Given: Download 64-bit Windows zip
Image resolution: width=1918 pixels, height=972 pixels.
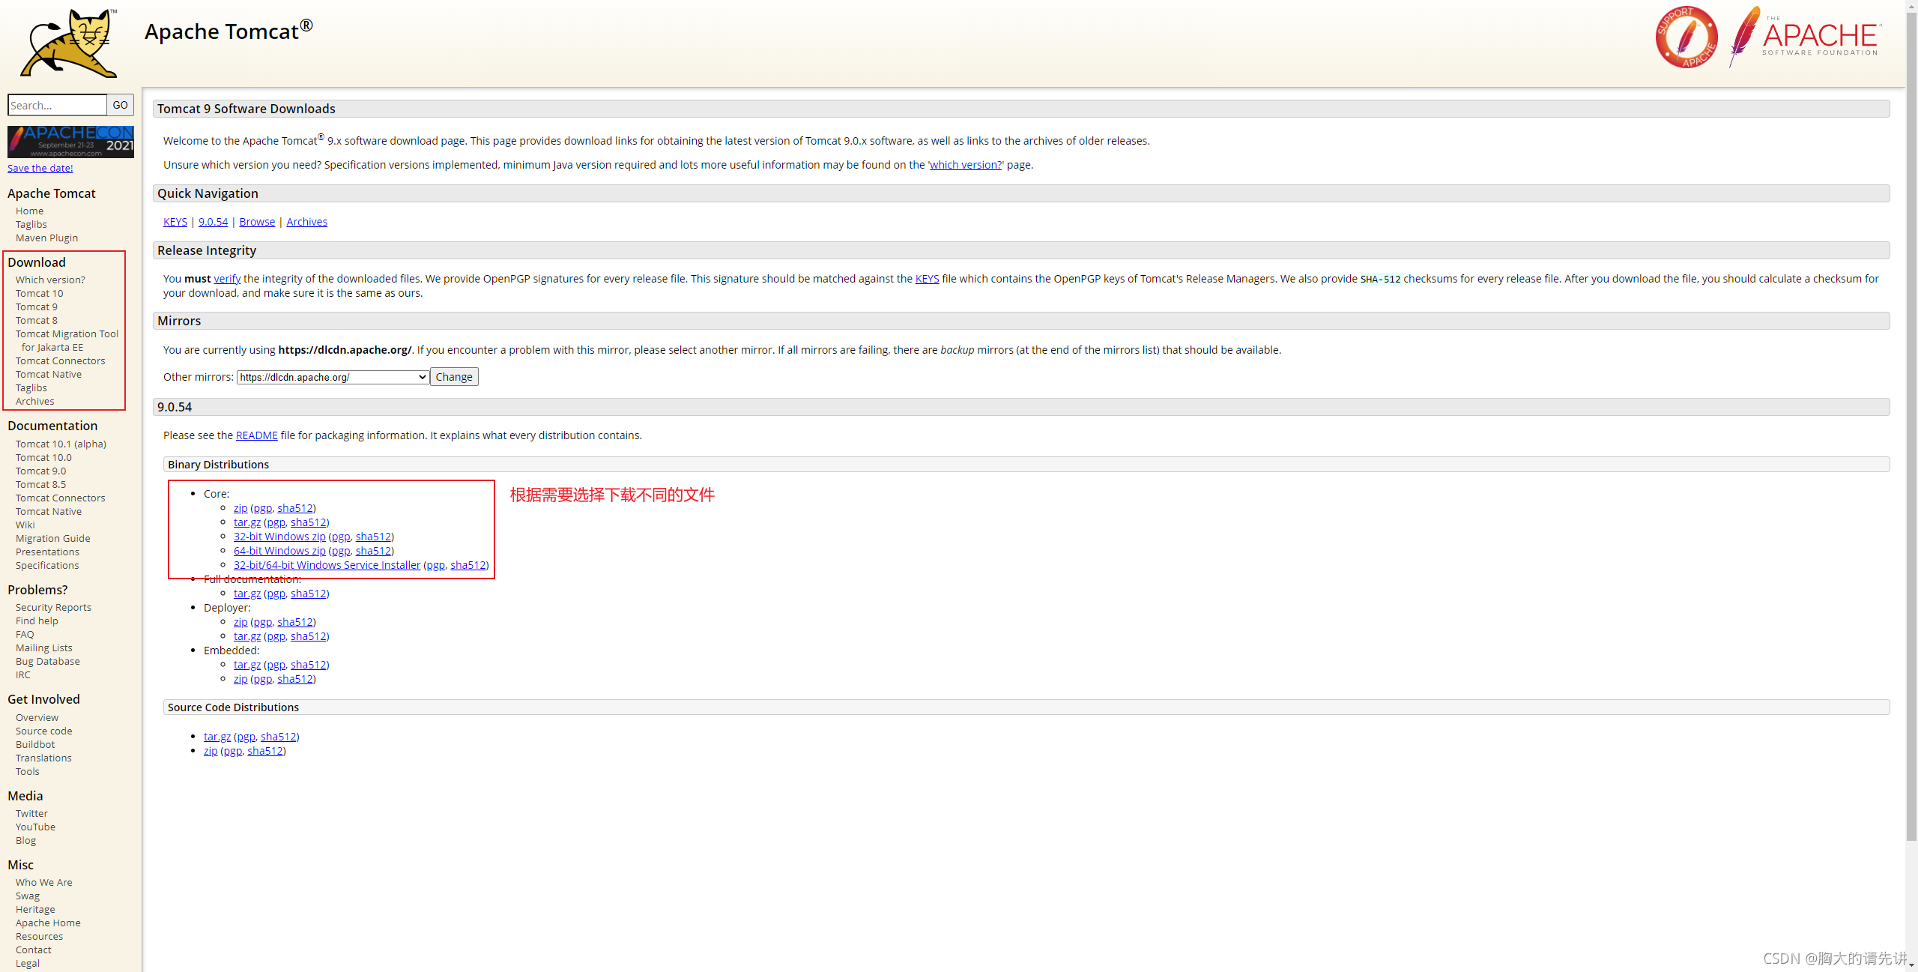Looking at the screenshot, I should pyautogui.click(x=279, y=551).
